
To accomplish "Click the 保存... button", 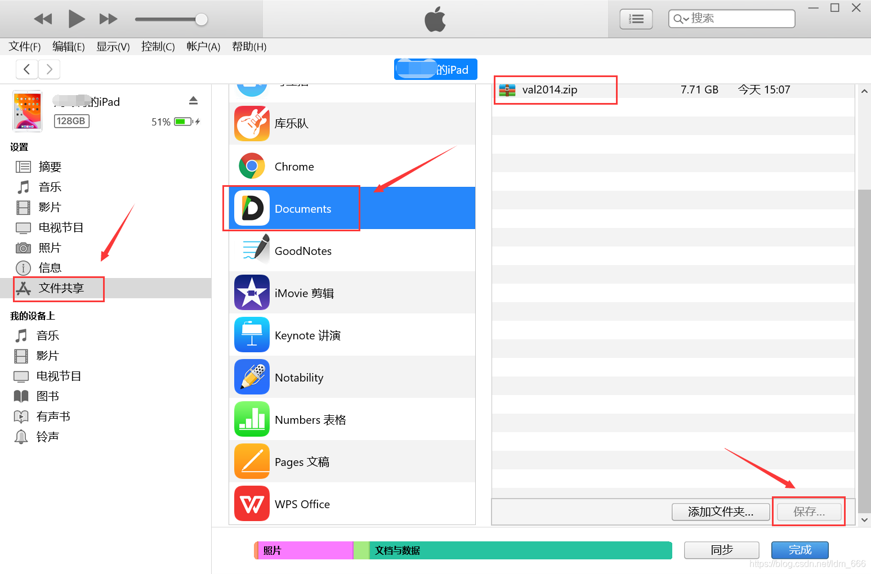I will tap(809, 512).
